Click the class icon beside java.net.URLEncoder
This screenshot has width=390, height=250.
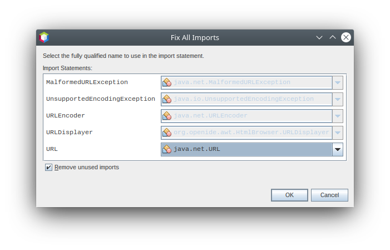[x=166, y=116]
